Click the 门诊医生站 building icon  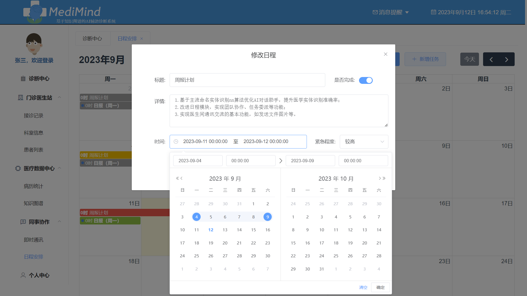21,98
